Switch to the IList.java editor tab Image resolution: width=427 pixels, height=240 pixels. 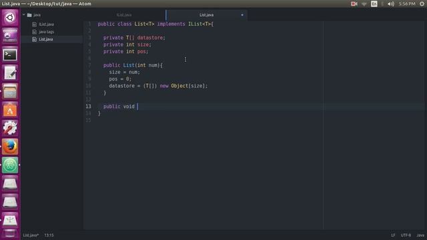coord(124,15)
